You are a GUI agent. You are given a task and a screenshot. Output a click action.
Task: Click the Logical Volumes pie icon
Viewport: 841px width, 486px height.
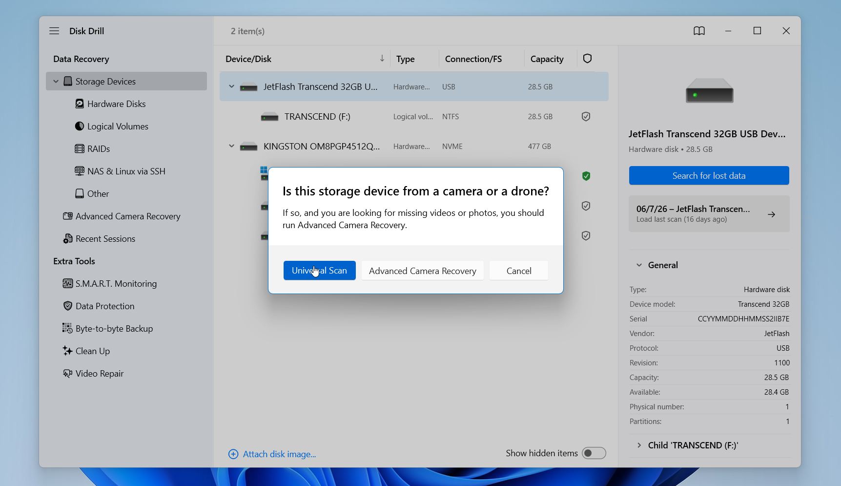coord(80,126)
